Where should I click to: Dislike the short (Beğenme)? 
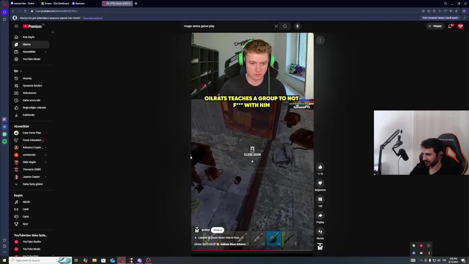click(320, 183)
